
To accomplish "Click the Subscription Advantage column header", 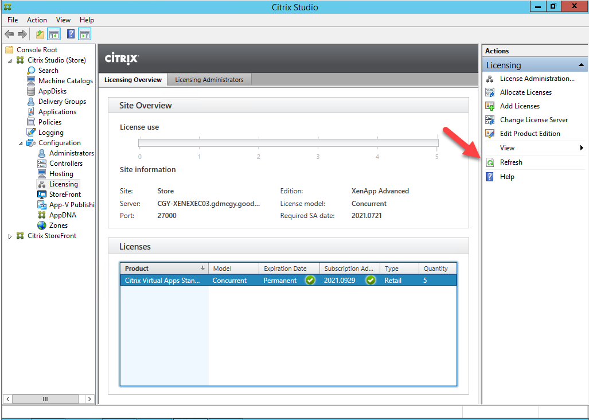I will point(350,269).
